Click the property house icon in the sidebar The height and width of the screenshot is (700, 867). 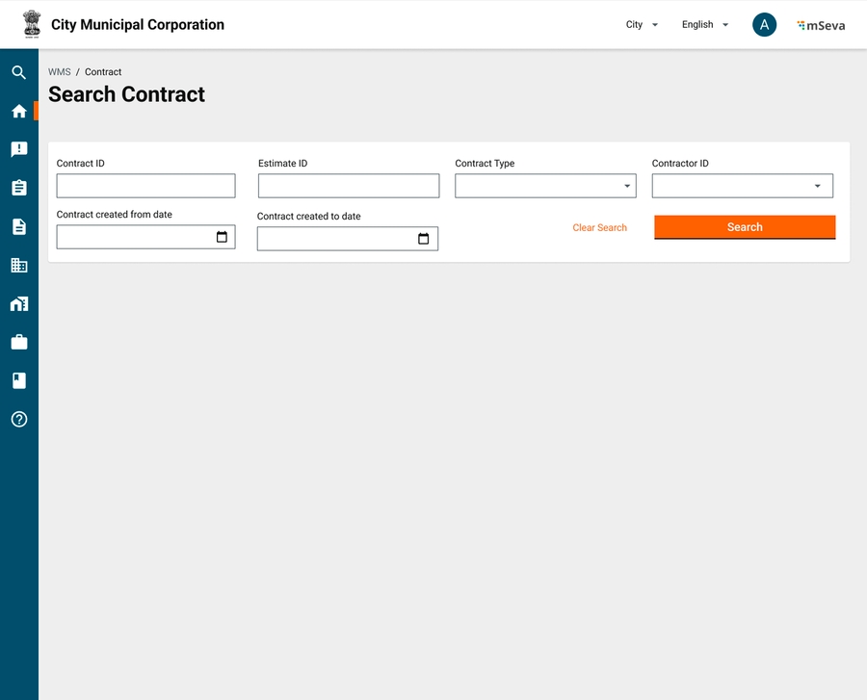pos(18,303)
